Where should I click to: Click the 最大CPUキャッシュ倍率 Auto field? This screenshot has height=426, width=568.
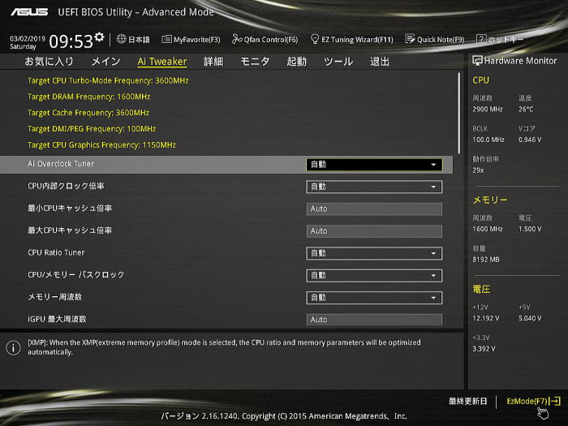click(x=374, y=230)
